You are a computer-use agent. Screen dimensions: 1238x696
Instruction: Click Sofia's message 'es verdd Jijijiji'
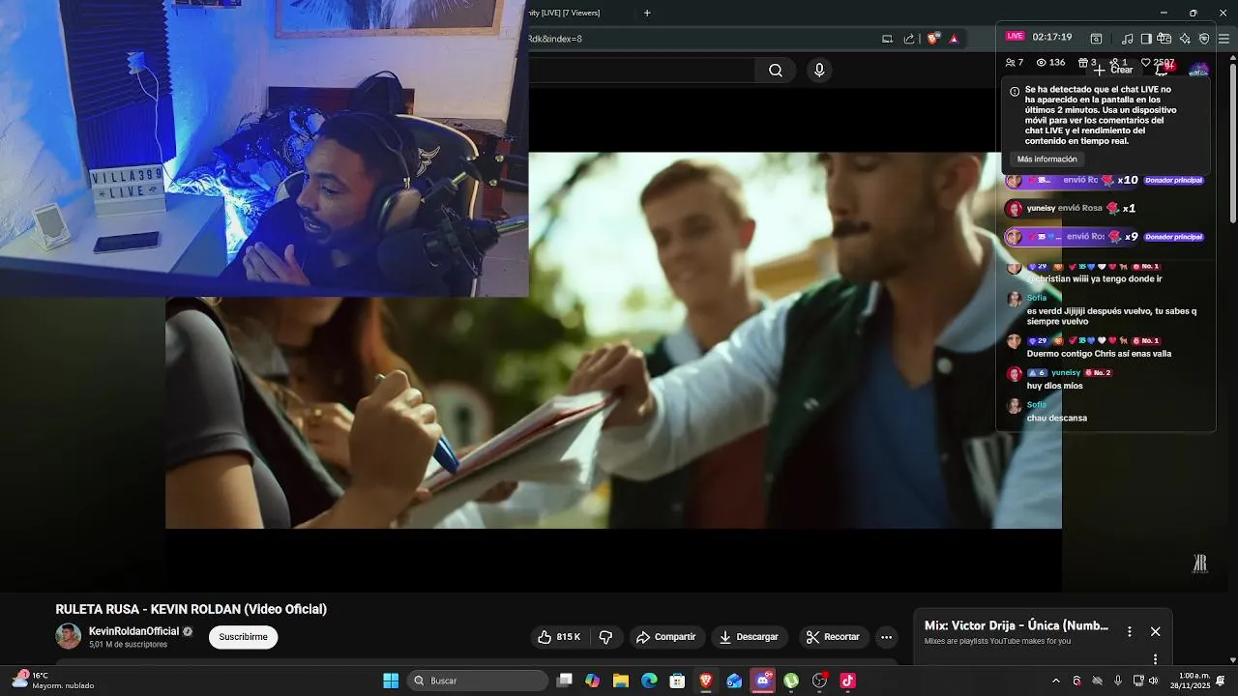(x=1111, y=316)
